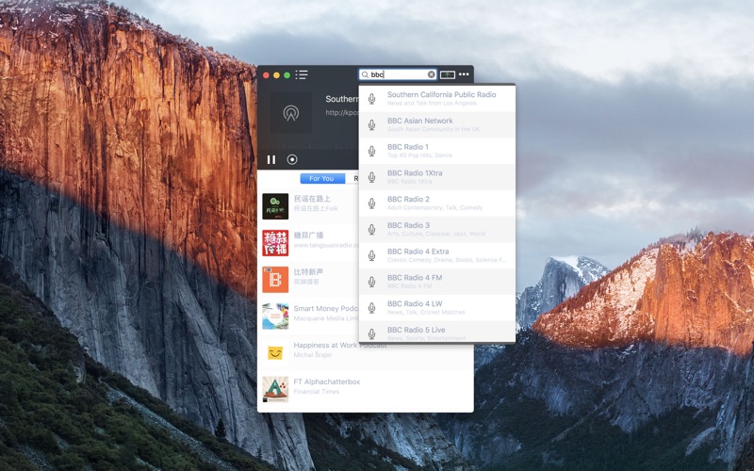Select the FT Alphachatterbox title

(326, 382)
